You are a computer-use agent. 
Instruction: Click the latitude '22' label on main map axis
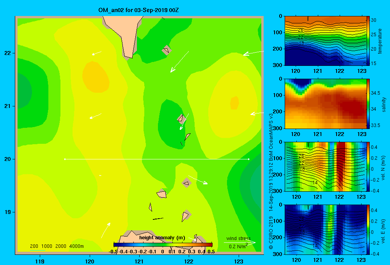pyautogui.click(x=7, y=53)
